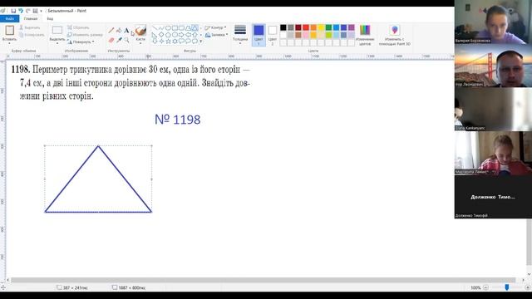Click the Brushes (Кисти) icon
This screenshot has width=532, height=299.
140,31
